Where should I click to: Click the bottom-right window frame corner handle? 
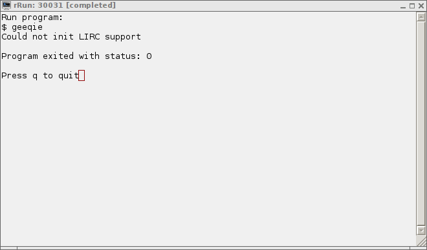click(x=419, y=248)
